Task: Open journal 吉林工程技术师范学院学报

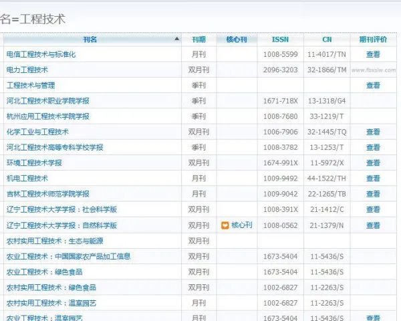Action: (48, 194)
